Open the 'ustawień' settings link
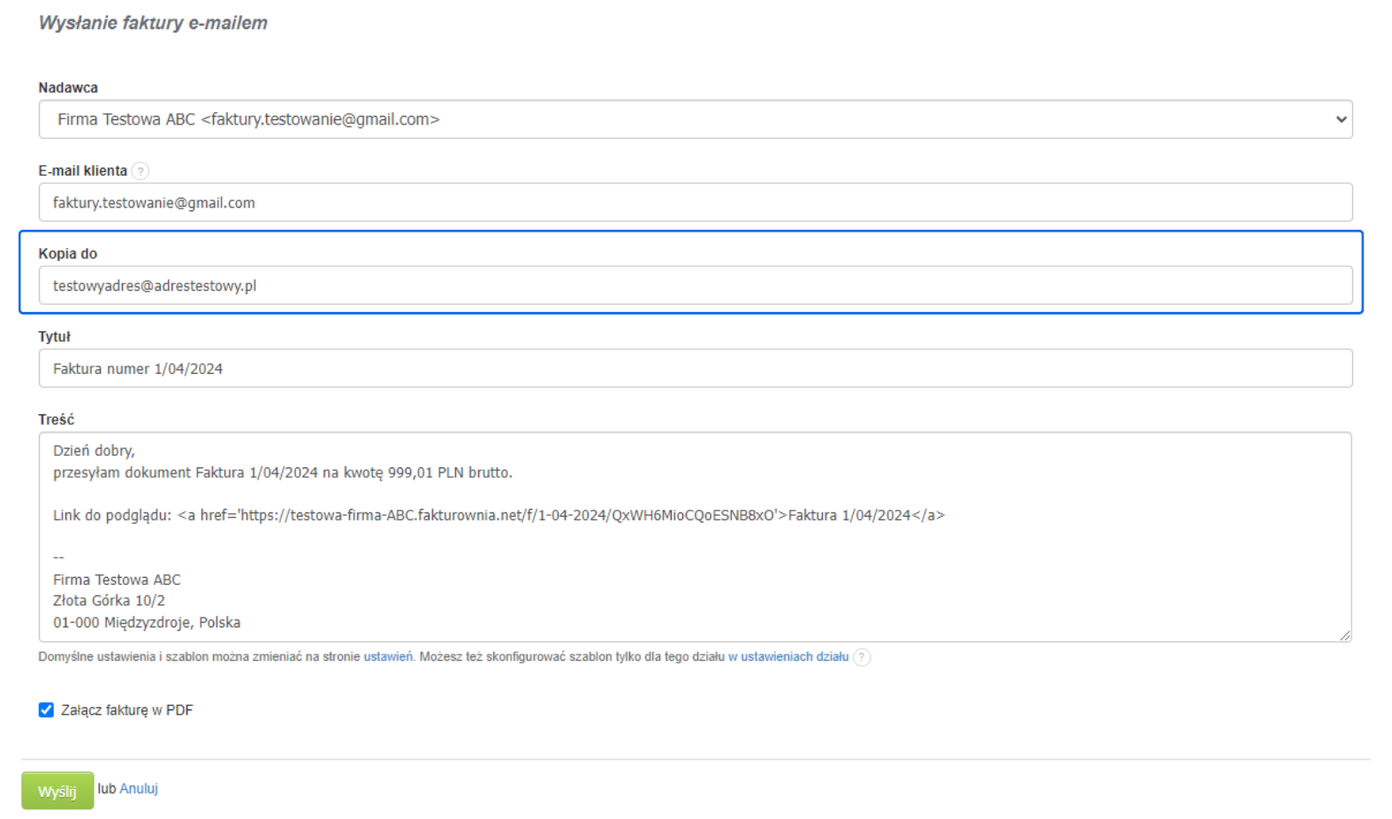This screenshot has width=1392, height=819. (x=387, y=657)
